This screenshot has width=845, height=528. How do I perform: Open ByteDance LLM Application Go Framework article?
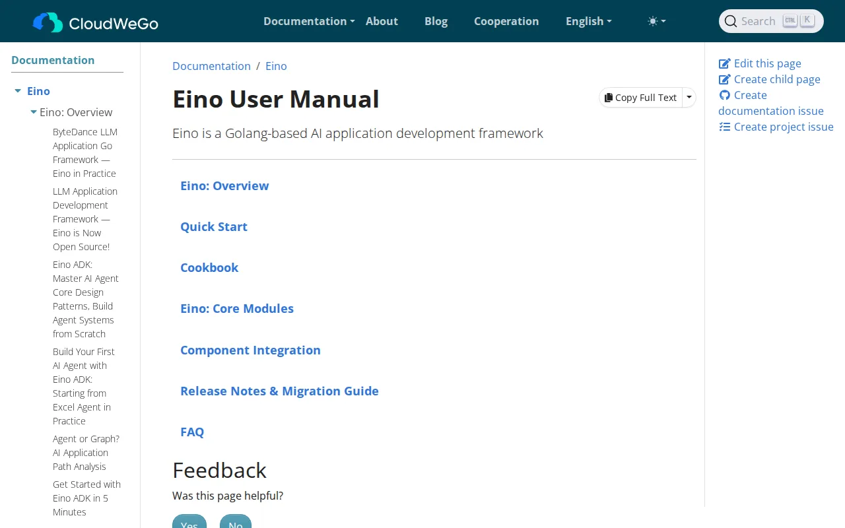pyautogui.click(x=85, y=152)
